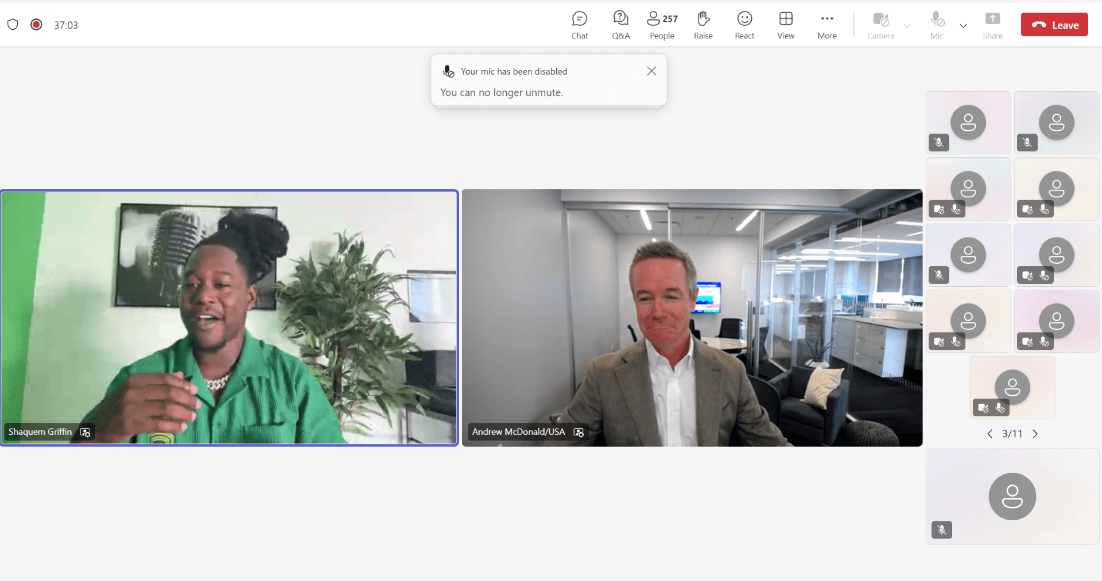Click the Share screen button
This screenshot has width=1102, height=581.
pyautogui.click(x=992, y=25)
